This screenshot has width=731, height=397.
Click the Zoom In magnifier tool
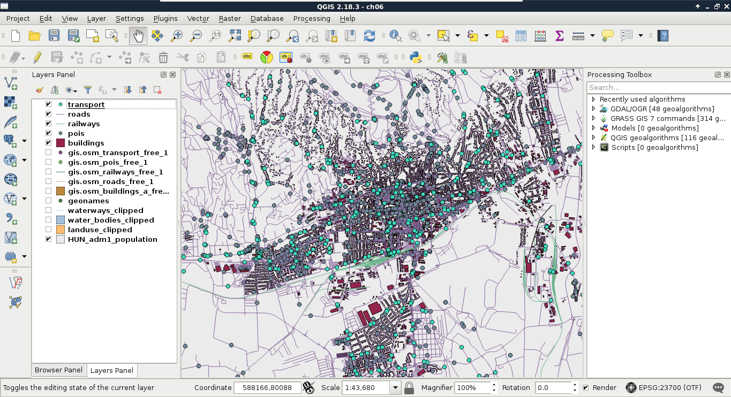pos(177,36)
